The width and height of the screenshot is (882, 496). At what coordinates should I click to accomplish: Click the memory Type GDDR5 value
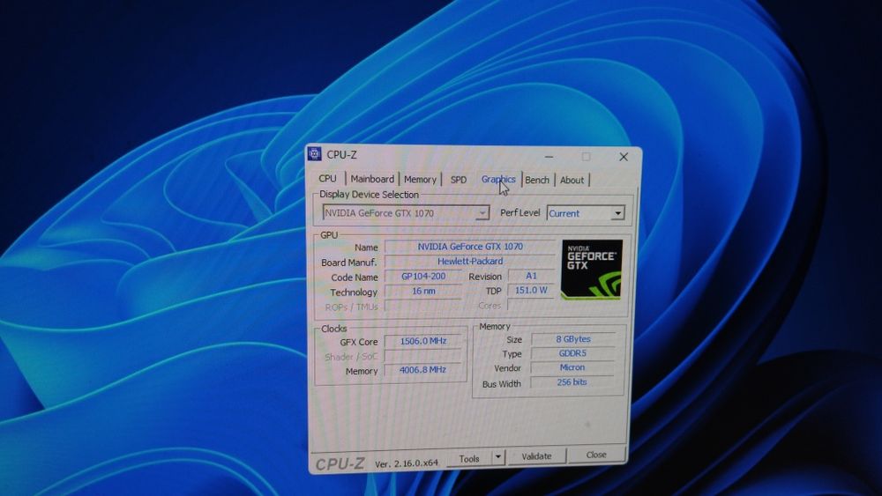point(572,353)
